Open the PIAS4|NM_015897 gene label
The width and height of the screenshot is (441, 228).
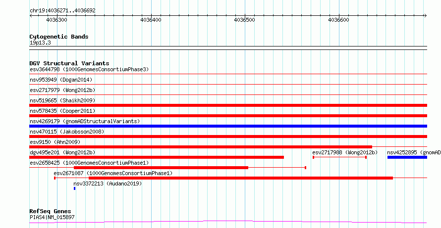52,217
